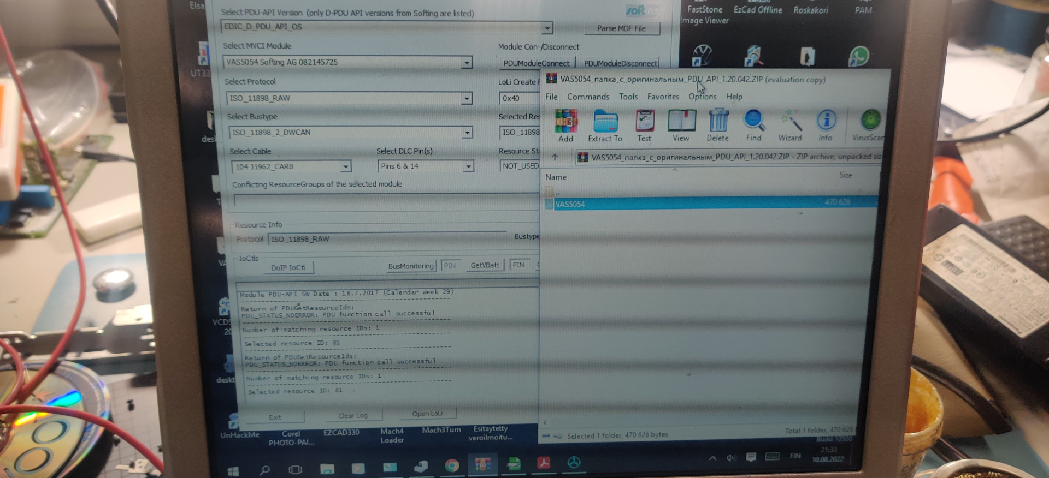The height and width of the screenshot is (478, 1049).
Task: Expand the Select Cable dropdown
Action: [345, 166]
